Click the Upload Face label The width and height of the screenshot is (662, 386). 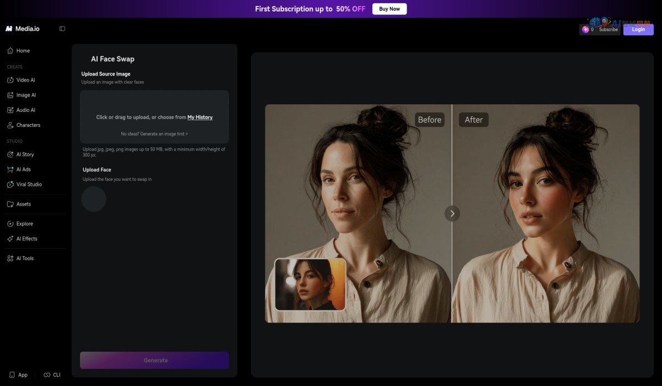pyautogui.click(x=97, y=170)
